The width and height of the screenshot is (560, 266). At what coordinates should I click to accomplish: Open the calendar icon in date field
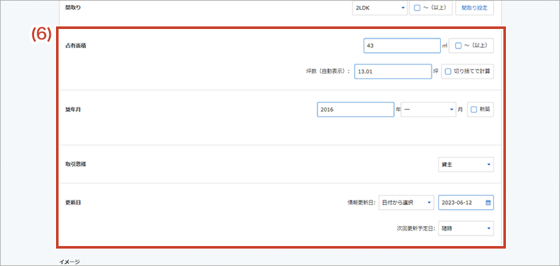point(488,202)
